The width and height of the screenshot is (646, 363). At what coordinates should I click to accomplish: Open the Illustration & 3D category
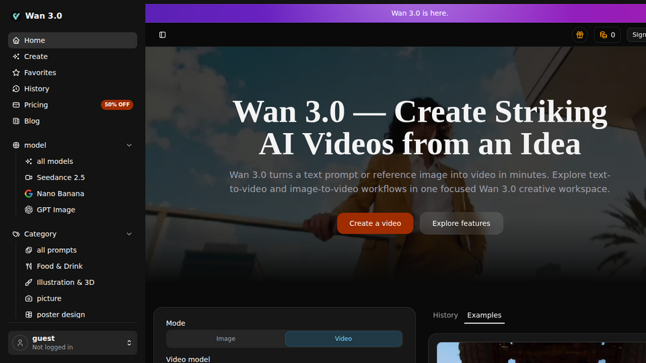point(79,282)
